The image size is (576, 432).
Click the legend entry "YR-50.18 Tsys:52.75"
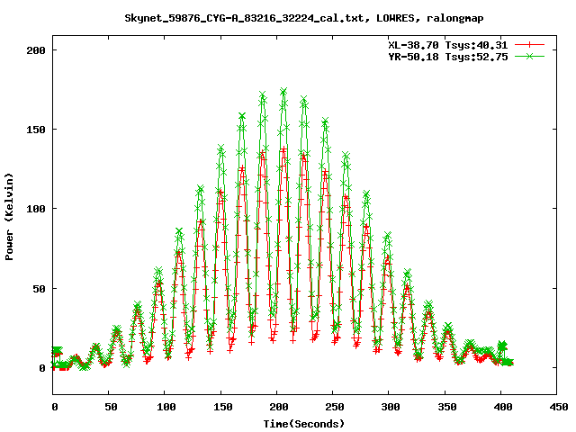(448, 57)
